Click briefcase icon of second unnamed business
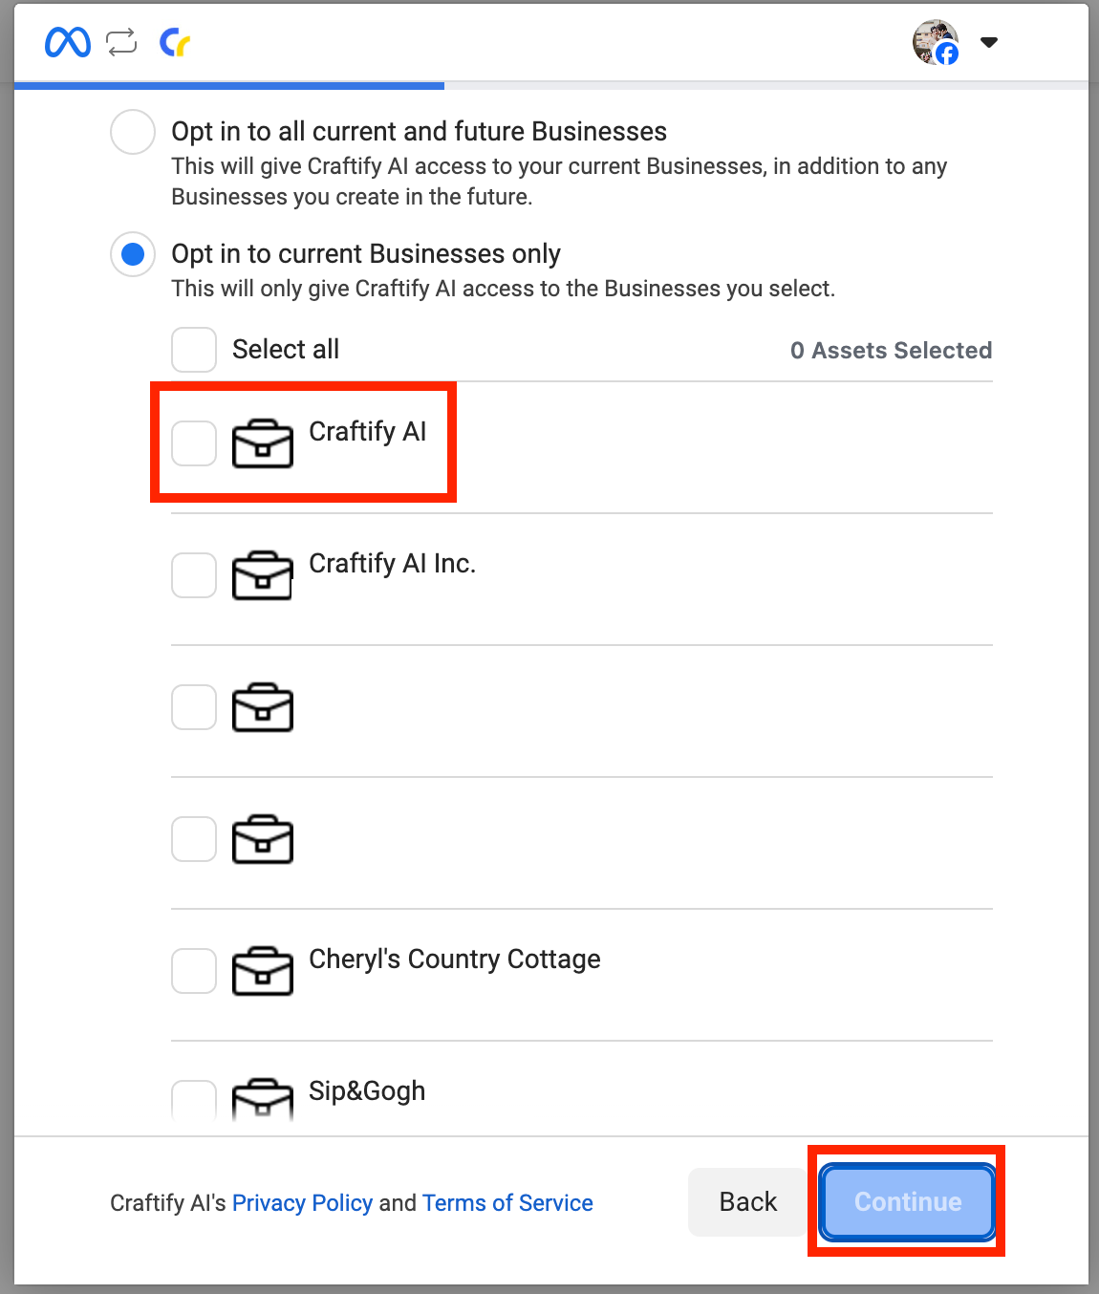The image size is (1099, 1294). pos(263,839)
